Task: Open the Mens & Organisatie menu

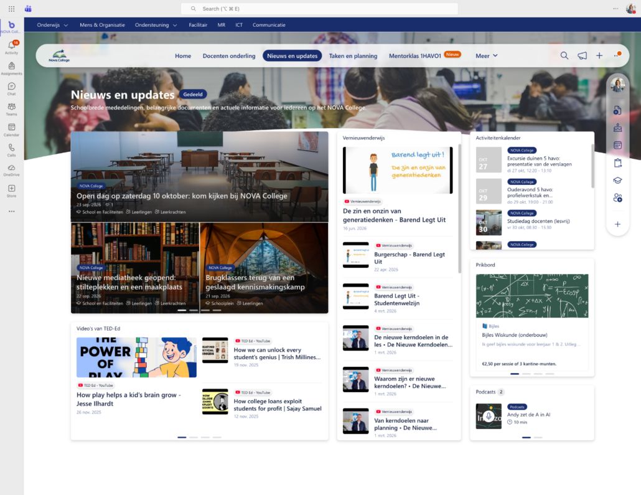Action: pyautogui.click(x=102, y=25)
